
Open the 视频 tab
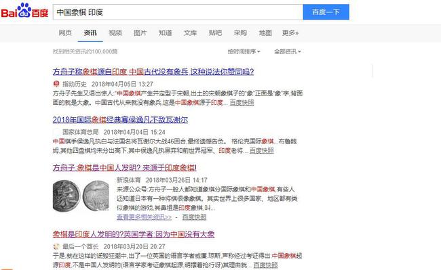tap(115, 32)
